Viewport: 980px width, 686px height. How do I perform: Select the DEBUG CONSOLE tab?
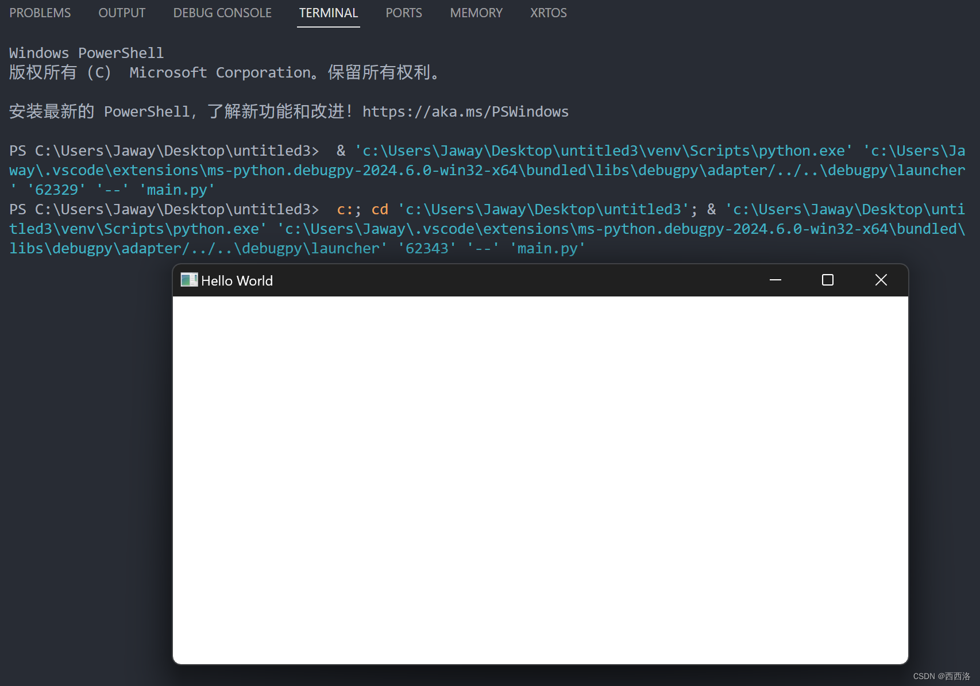[222, 13]
